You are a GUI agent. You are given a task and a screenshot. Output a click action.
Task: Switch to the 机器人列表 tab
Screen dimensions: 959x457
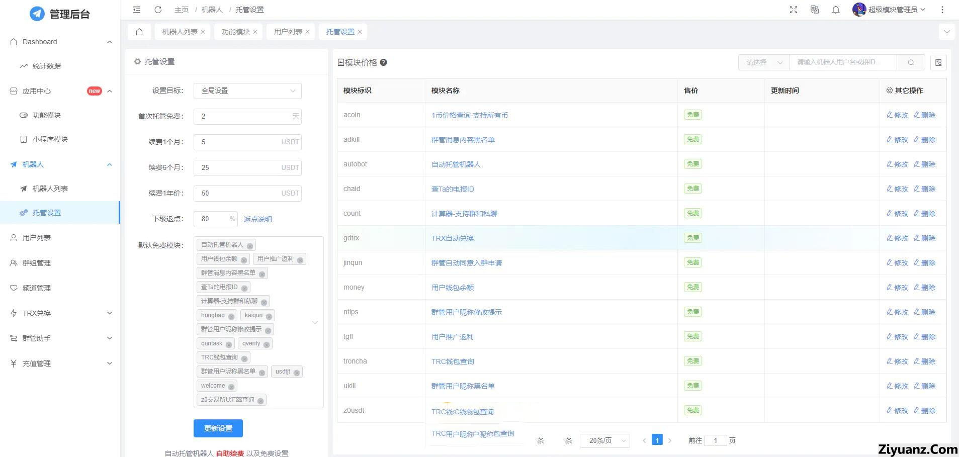180,32
